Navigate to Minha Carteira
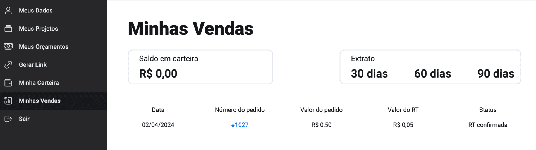 [39, 83]
